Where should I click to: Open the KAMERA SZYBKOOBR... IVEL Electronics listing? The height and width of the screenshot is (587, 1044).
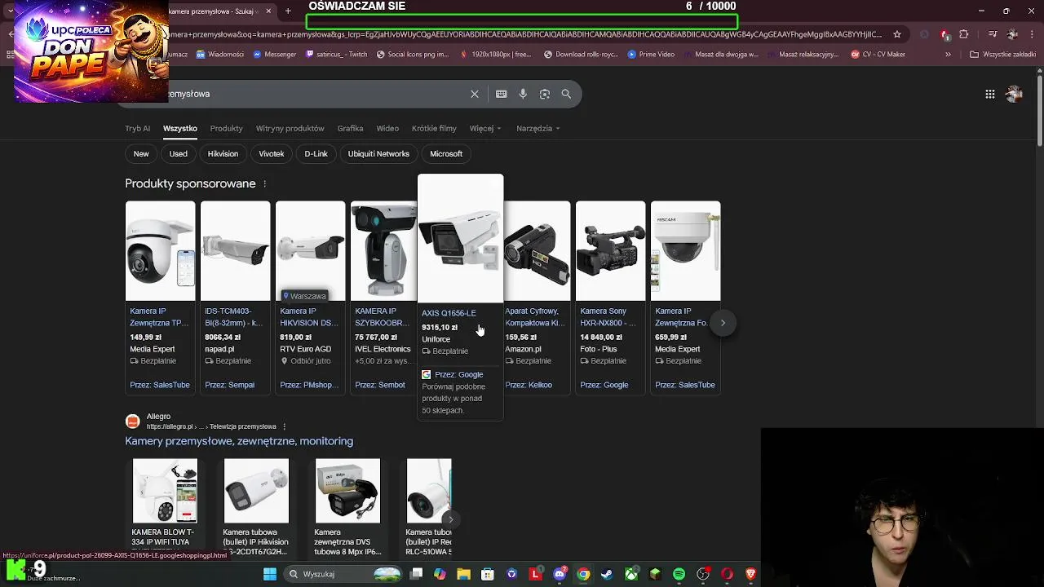pyautogui.click(x=383, y=317)
